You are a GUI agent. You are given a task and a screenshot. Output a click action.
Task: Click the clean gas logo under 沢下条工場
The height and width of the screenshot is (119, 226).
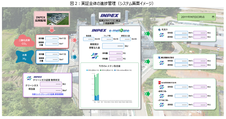coord(161,105)
